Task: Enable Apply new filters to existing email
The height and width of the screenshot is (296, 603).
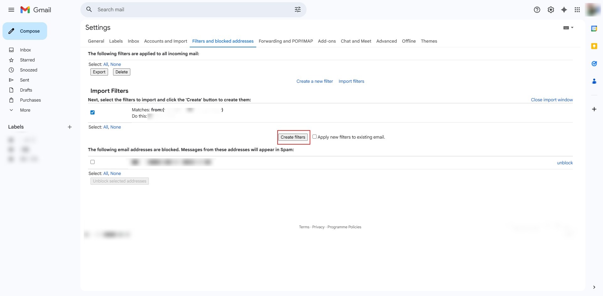Action: pyautogui.click(x=314, y=137)
